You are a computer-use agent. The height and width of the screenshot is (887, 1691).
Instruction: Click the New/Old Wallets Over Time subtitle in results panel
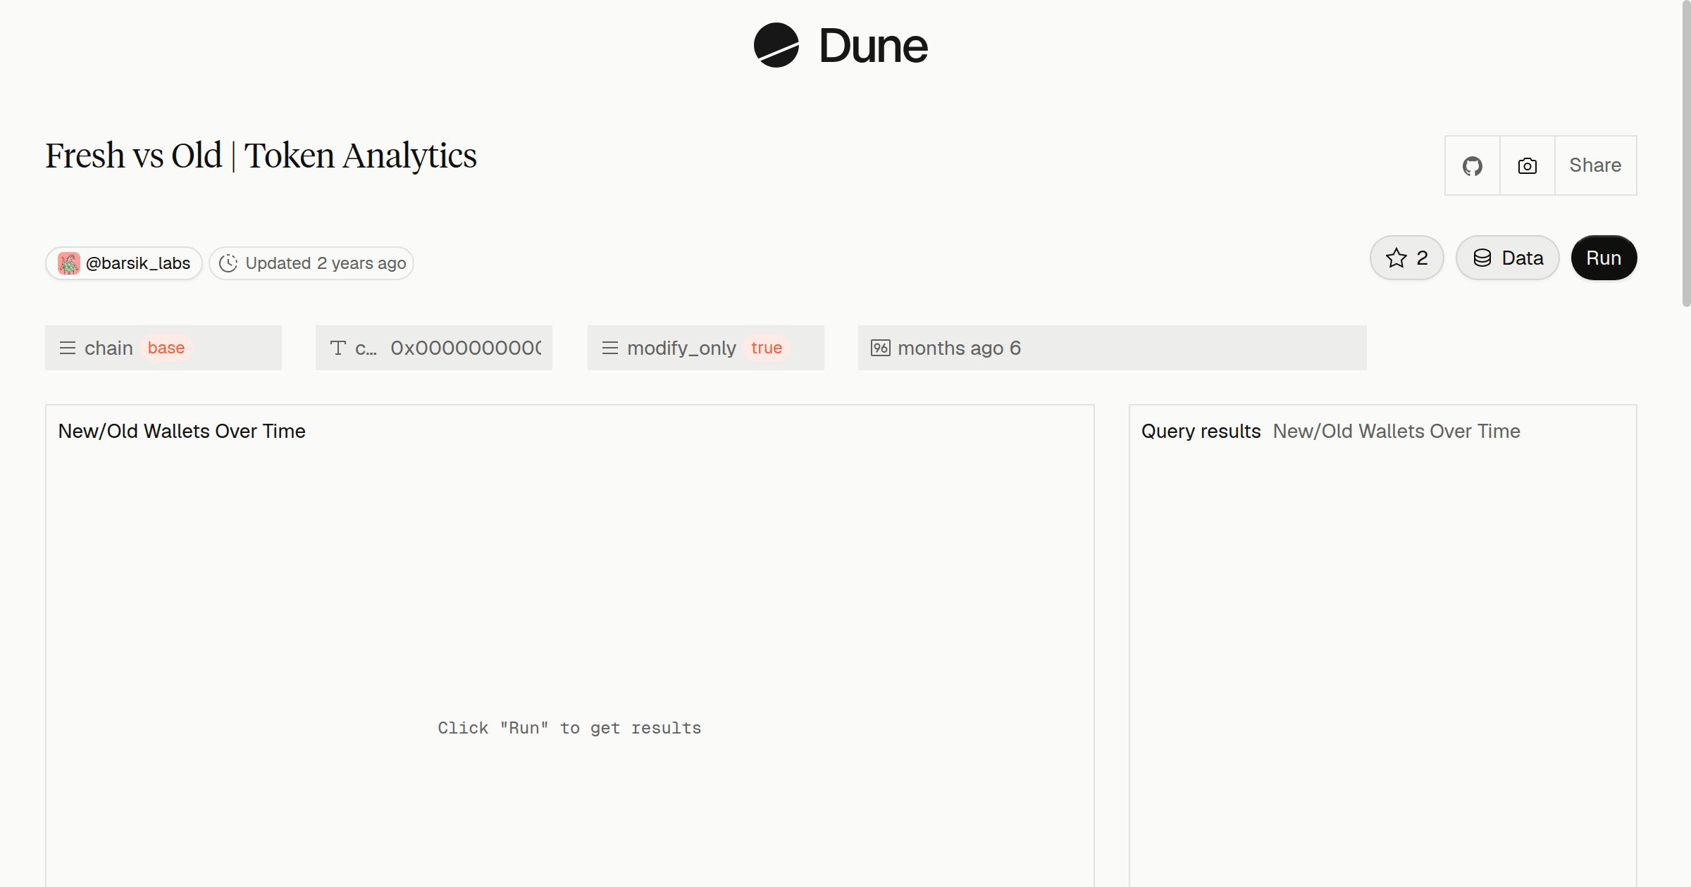(x=1396, y=431)
